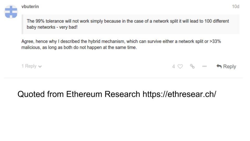250x141 pixels.
Task: Show who liked via the 4 count
Action: click(173, 67)
